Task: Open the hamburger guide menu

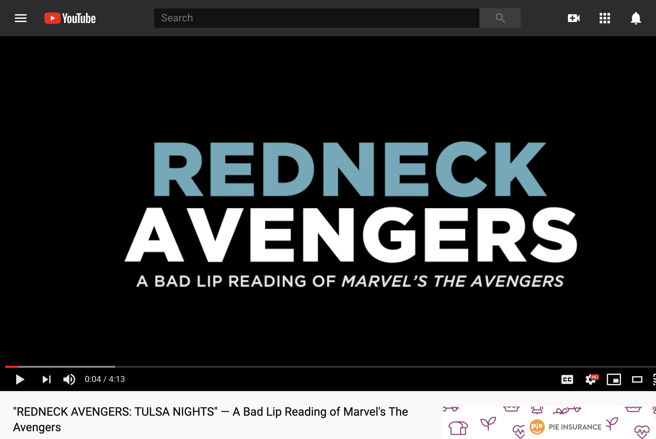Action: coord(21,18)
